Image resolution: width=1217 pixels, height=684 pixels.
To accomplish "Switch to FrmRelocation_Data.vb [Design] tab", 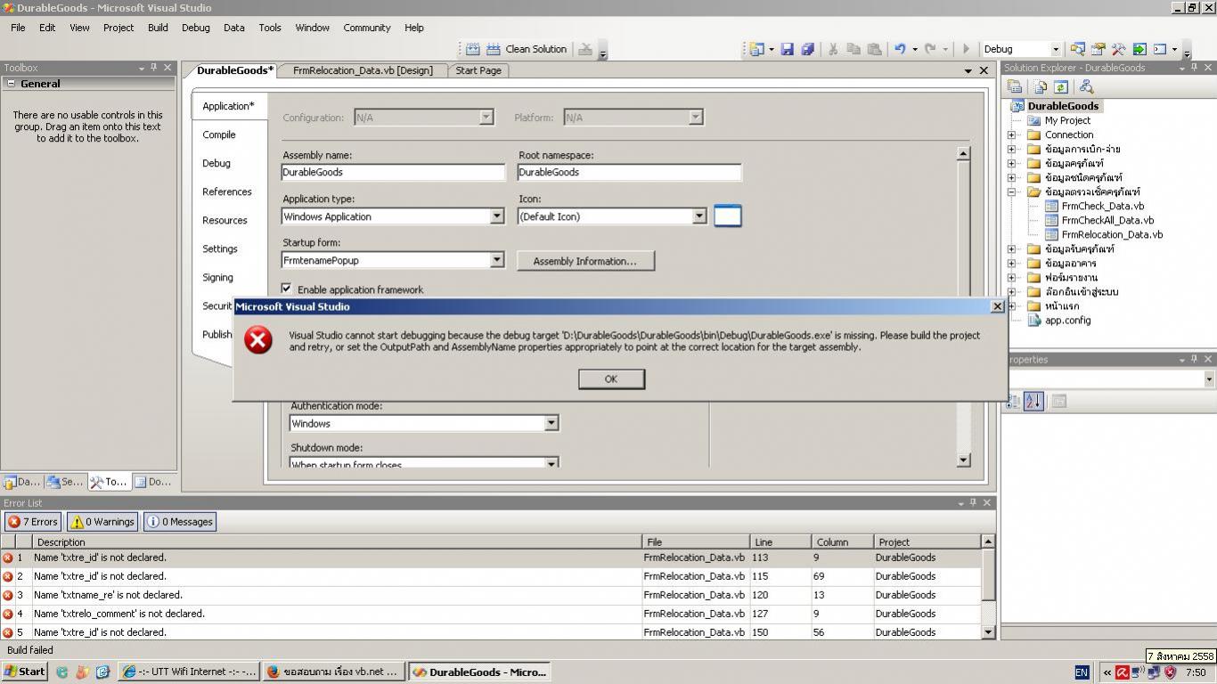I will tap(363, 70).
